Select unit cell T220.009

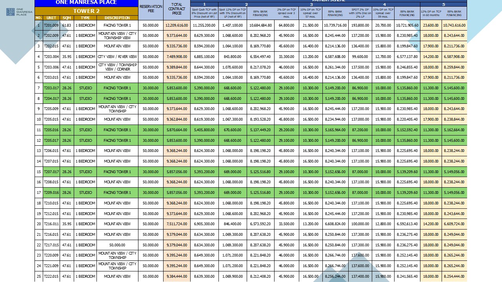tap(51, 255)
